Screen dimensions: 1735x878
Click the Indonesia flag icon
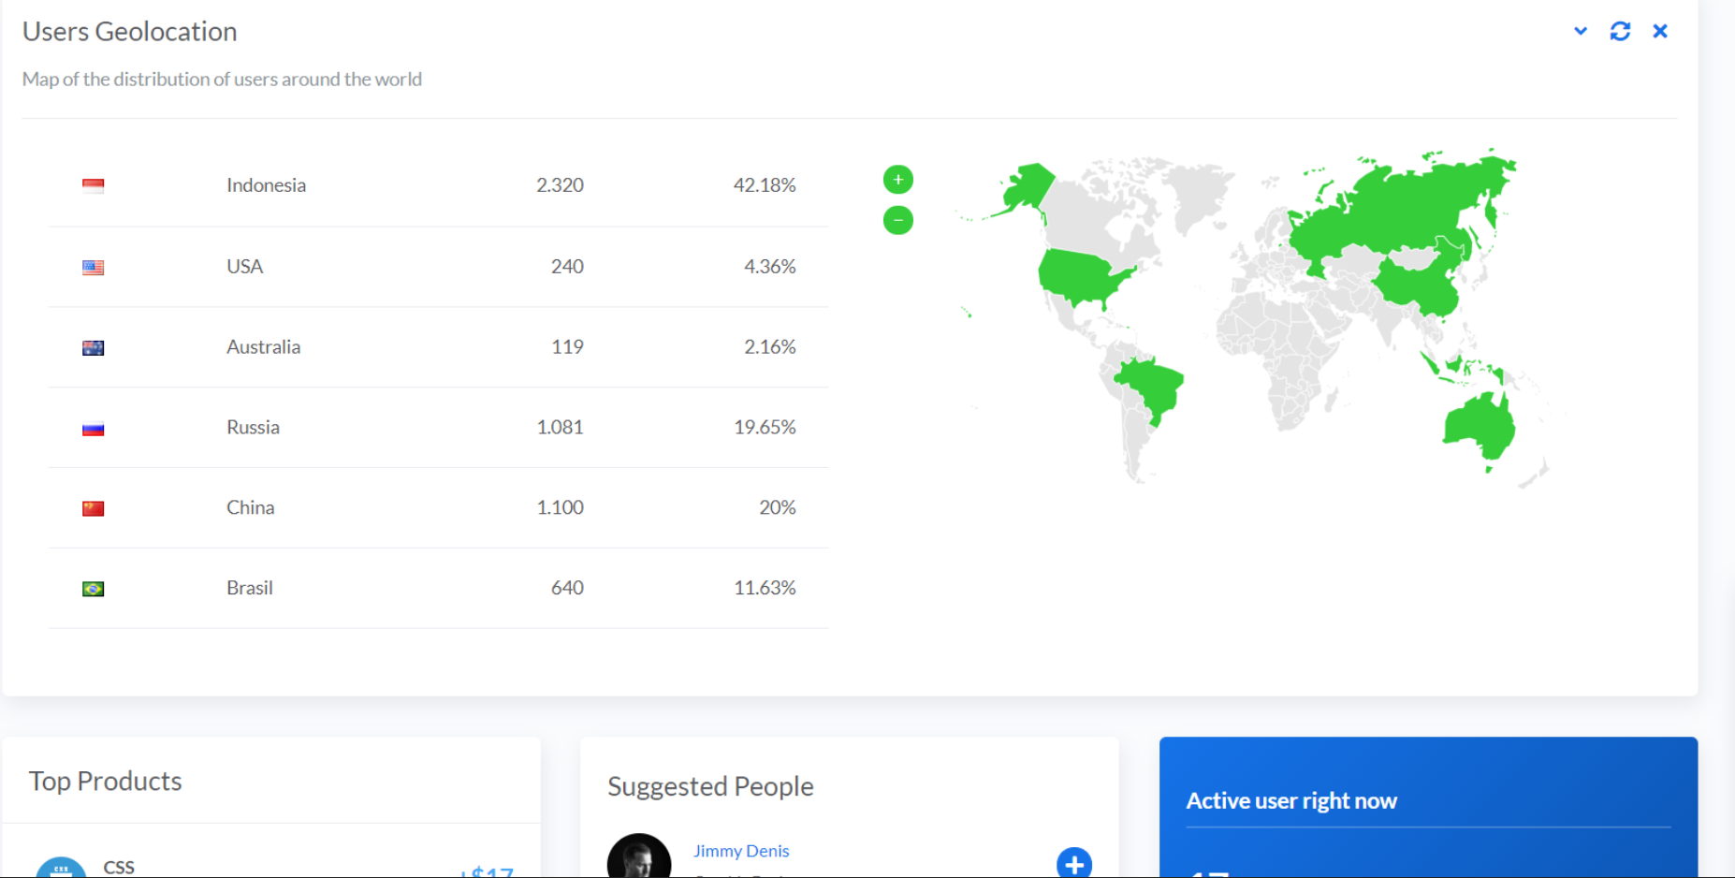pos(93,185)
